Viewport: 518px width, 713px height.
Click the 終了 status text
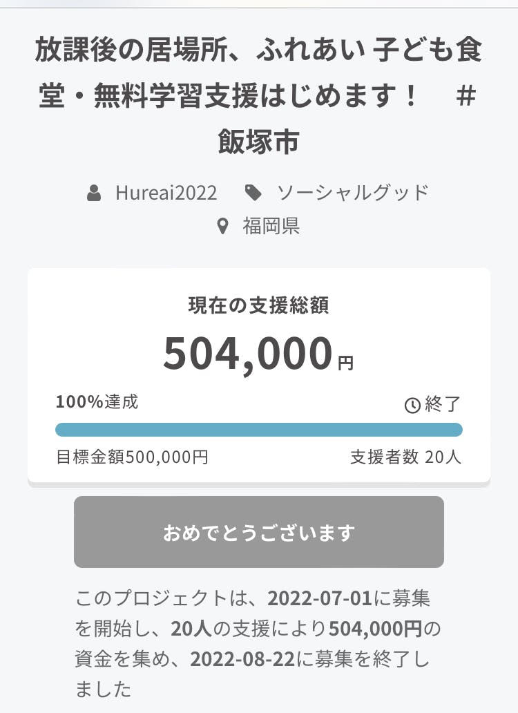point(443,405)
